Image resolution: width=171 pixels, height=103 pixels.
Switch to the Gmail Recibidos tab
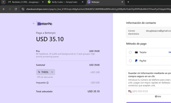tap(26, 2)
